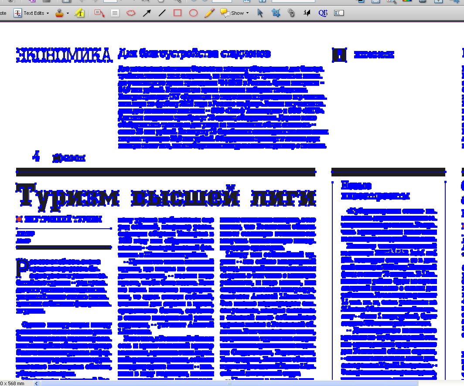Choose the Pencil tool
This screenshot has width=464, height=386.
(209, 13)
